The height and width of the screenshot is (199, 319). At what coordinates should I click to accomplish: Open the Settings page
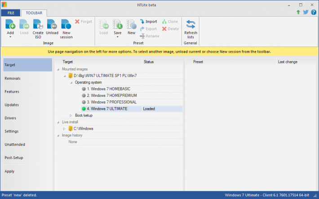(28, 131)
